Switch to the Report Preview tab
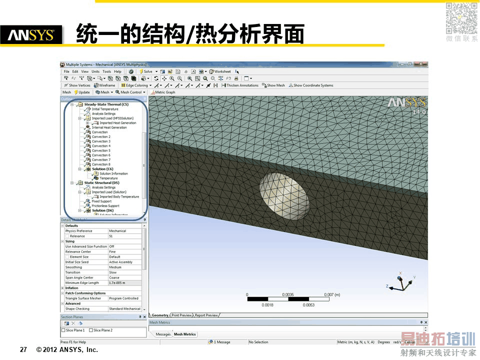480x360 pixels. (x=206, y=315)
